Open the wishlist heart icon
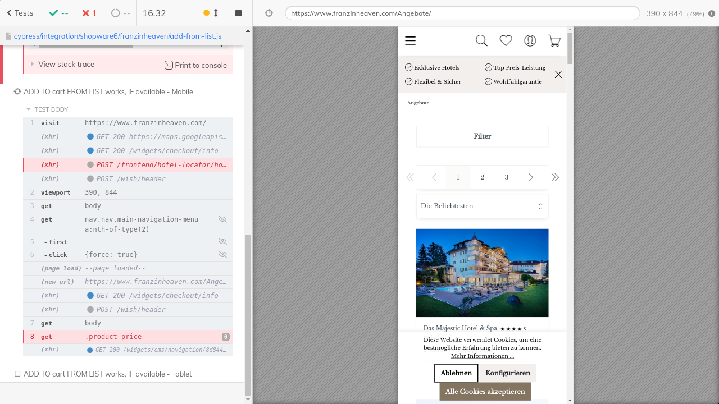 (x=506, y=40)
